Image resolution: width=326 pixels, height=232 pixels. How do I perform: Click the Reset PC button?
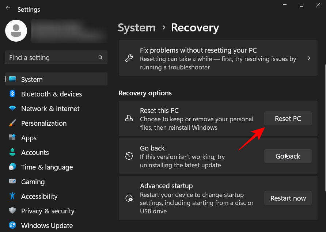288,118
